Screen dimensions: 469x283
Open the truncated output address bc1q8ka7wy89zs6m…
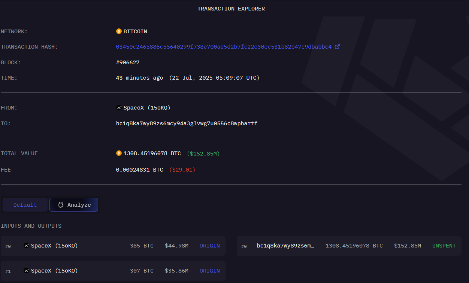pyautogui.click(x=285, y=246)
